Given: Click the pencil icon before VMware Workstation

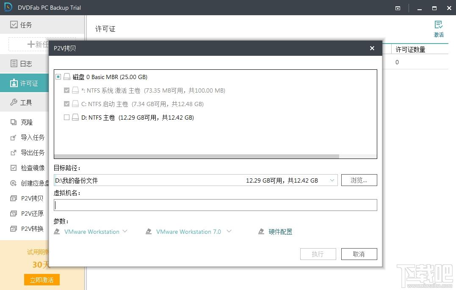Looking at the screenshot, I should pos(57,231).
